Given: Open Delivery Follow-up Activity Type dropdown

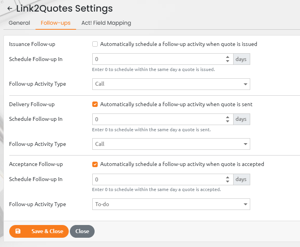Looking at the screenshot, I should pyautogui.click(x=171, y=144).
